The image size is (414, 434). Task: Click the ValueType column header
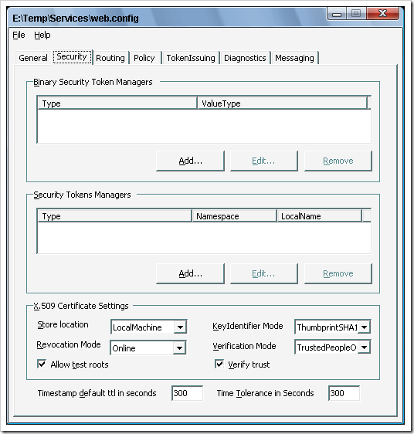pyautogui.click(x=282, y=103)
